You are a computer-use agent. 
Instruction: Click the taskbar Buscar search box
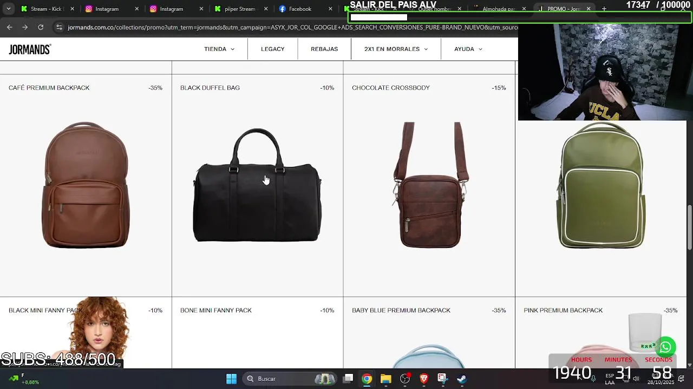[290, 379]
